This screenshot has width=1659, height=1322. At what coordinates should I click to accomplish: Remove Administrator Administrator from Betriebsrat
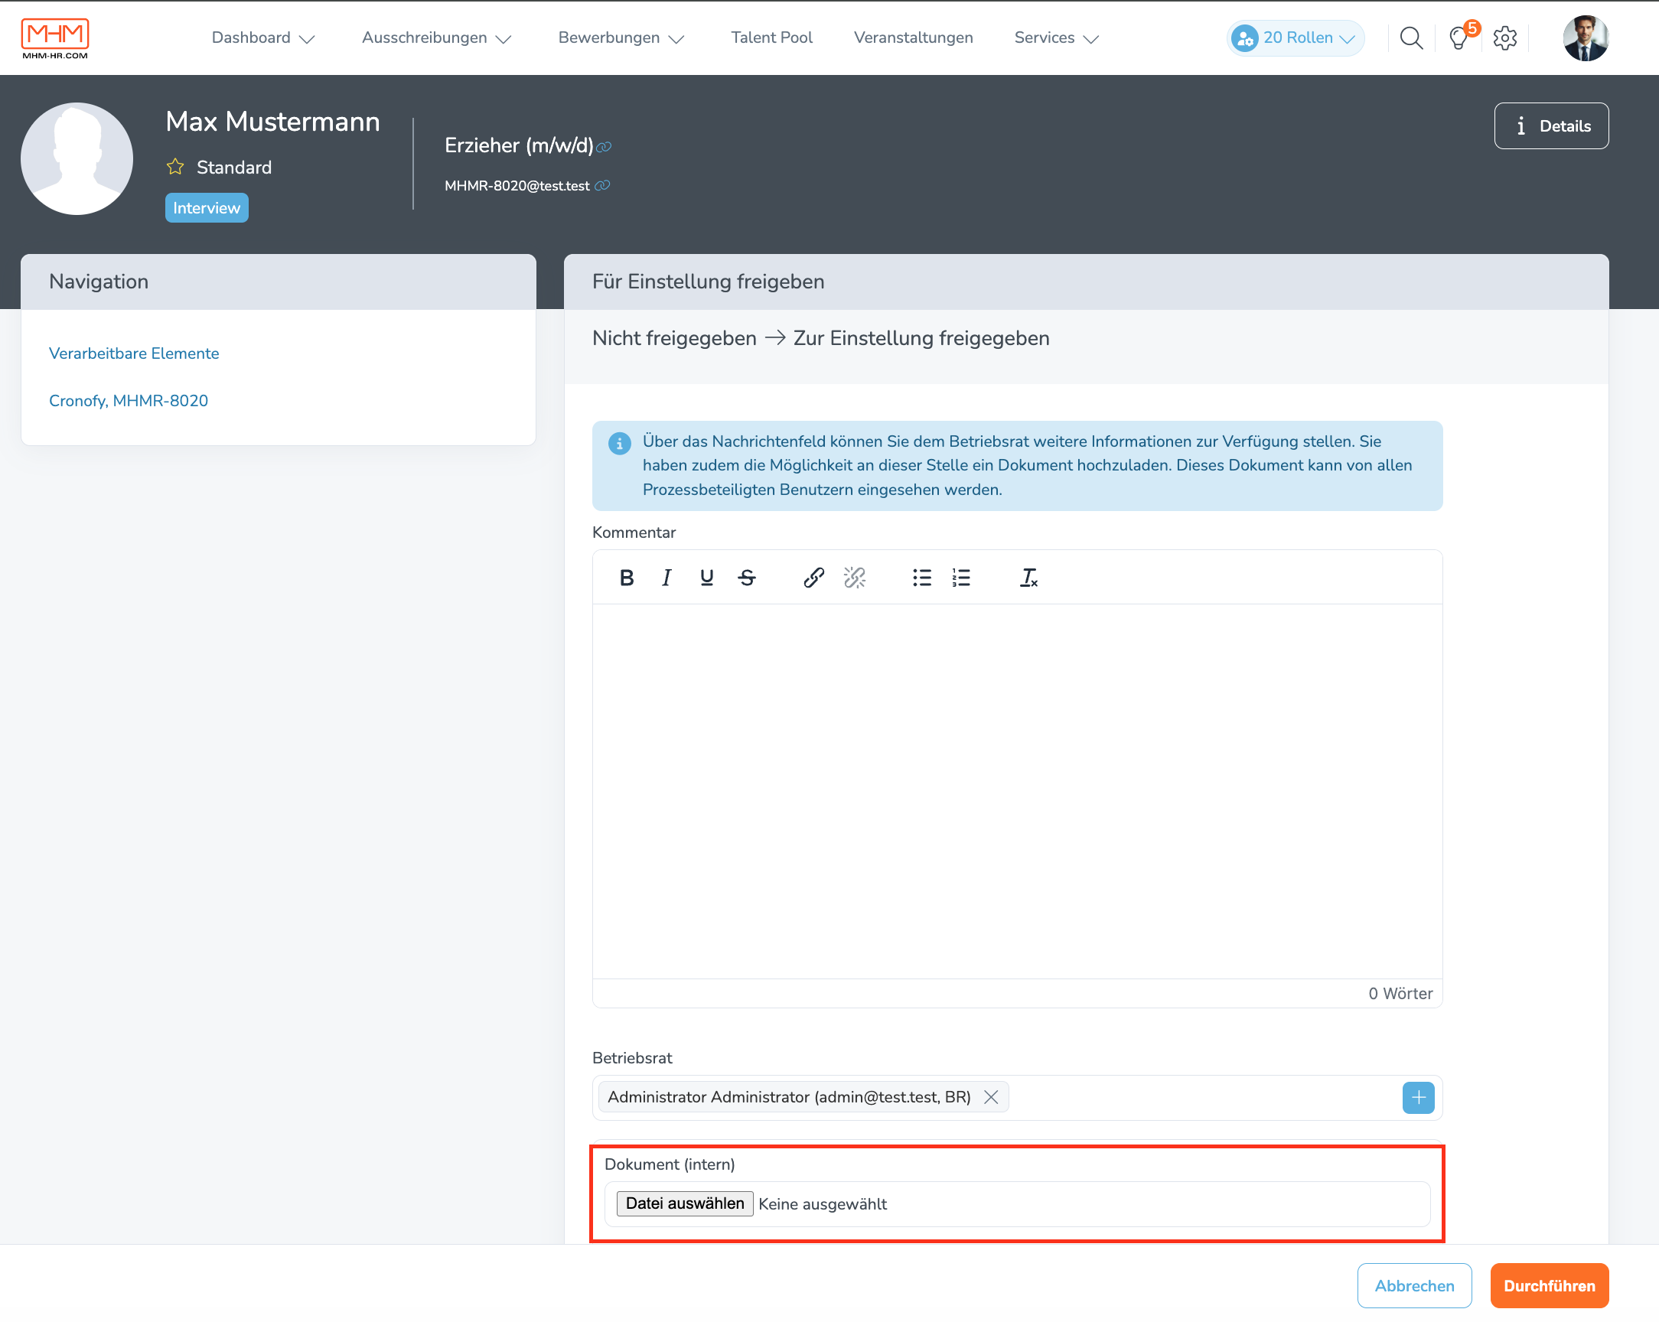990,1096
